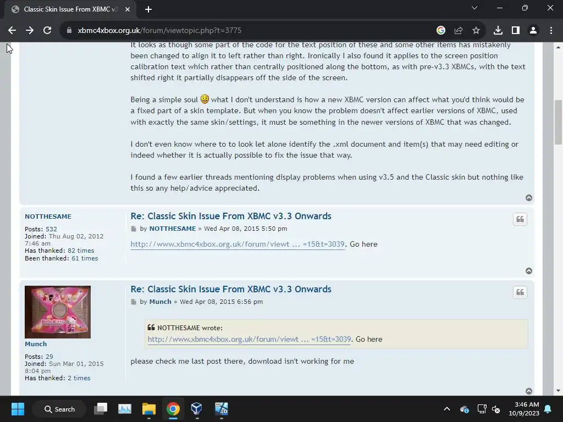
Task: Open the VirtualBox cube taskbar app
Action: [x=196, y=409]
